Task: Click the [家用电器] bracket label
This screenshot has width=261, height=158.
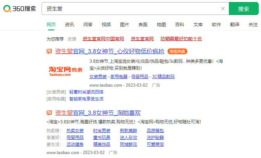Action: 56,99
